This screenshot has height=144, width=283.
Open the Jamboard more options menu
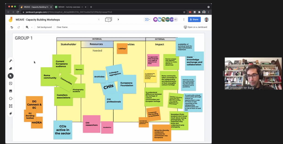[184, 20]
